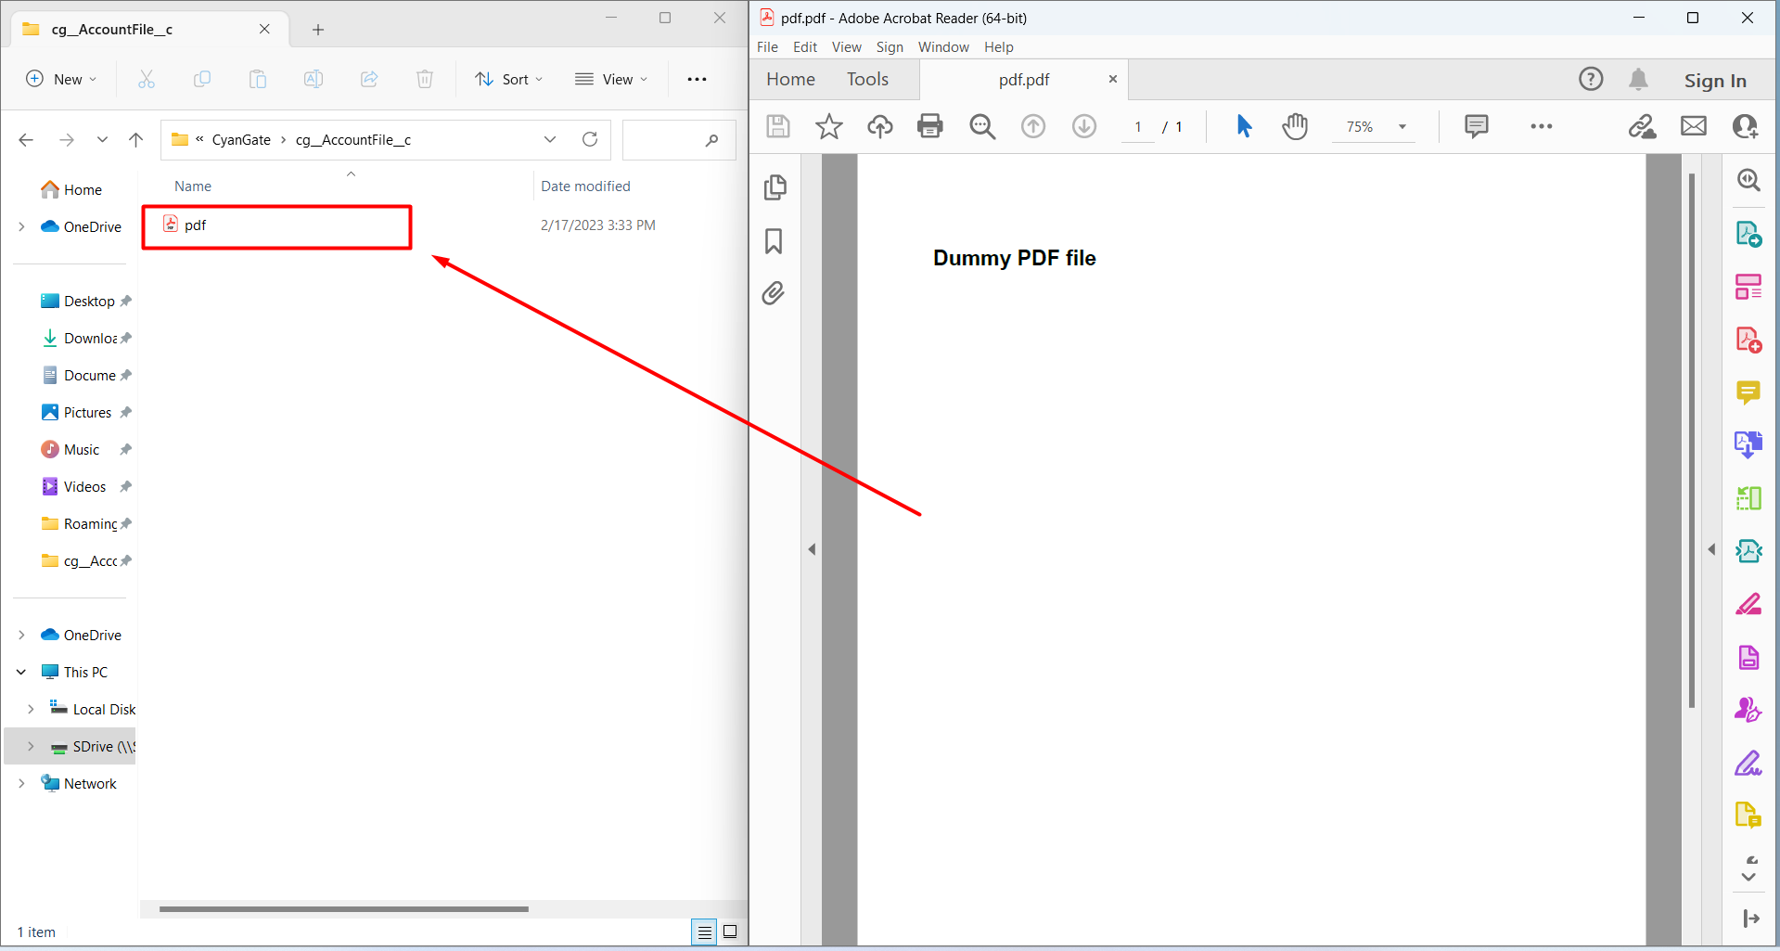Add the PDF to starred files
This screenshot has width=1780, height=951.
point(828,126)
